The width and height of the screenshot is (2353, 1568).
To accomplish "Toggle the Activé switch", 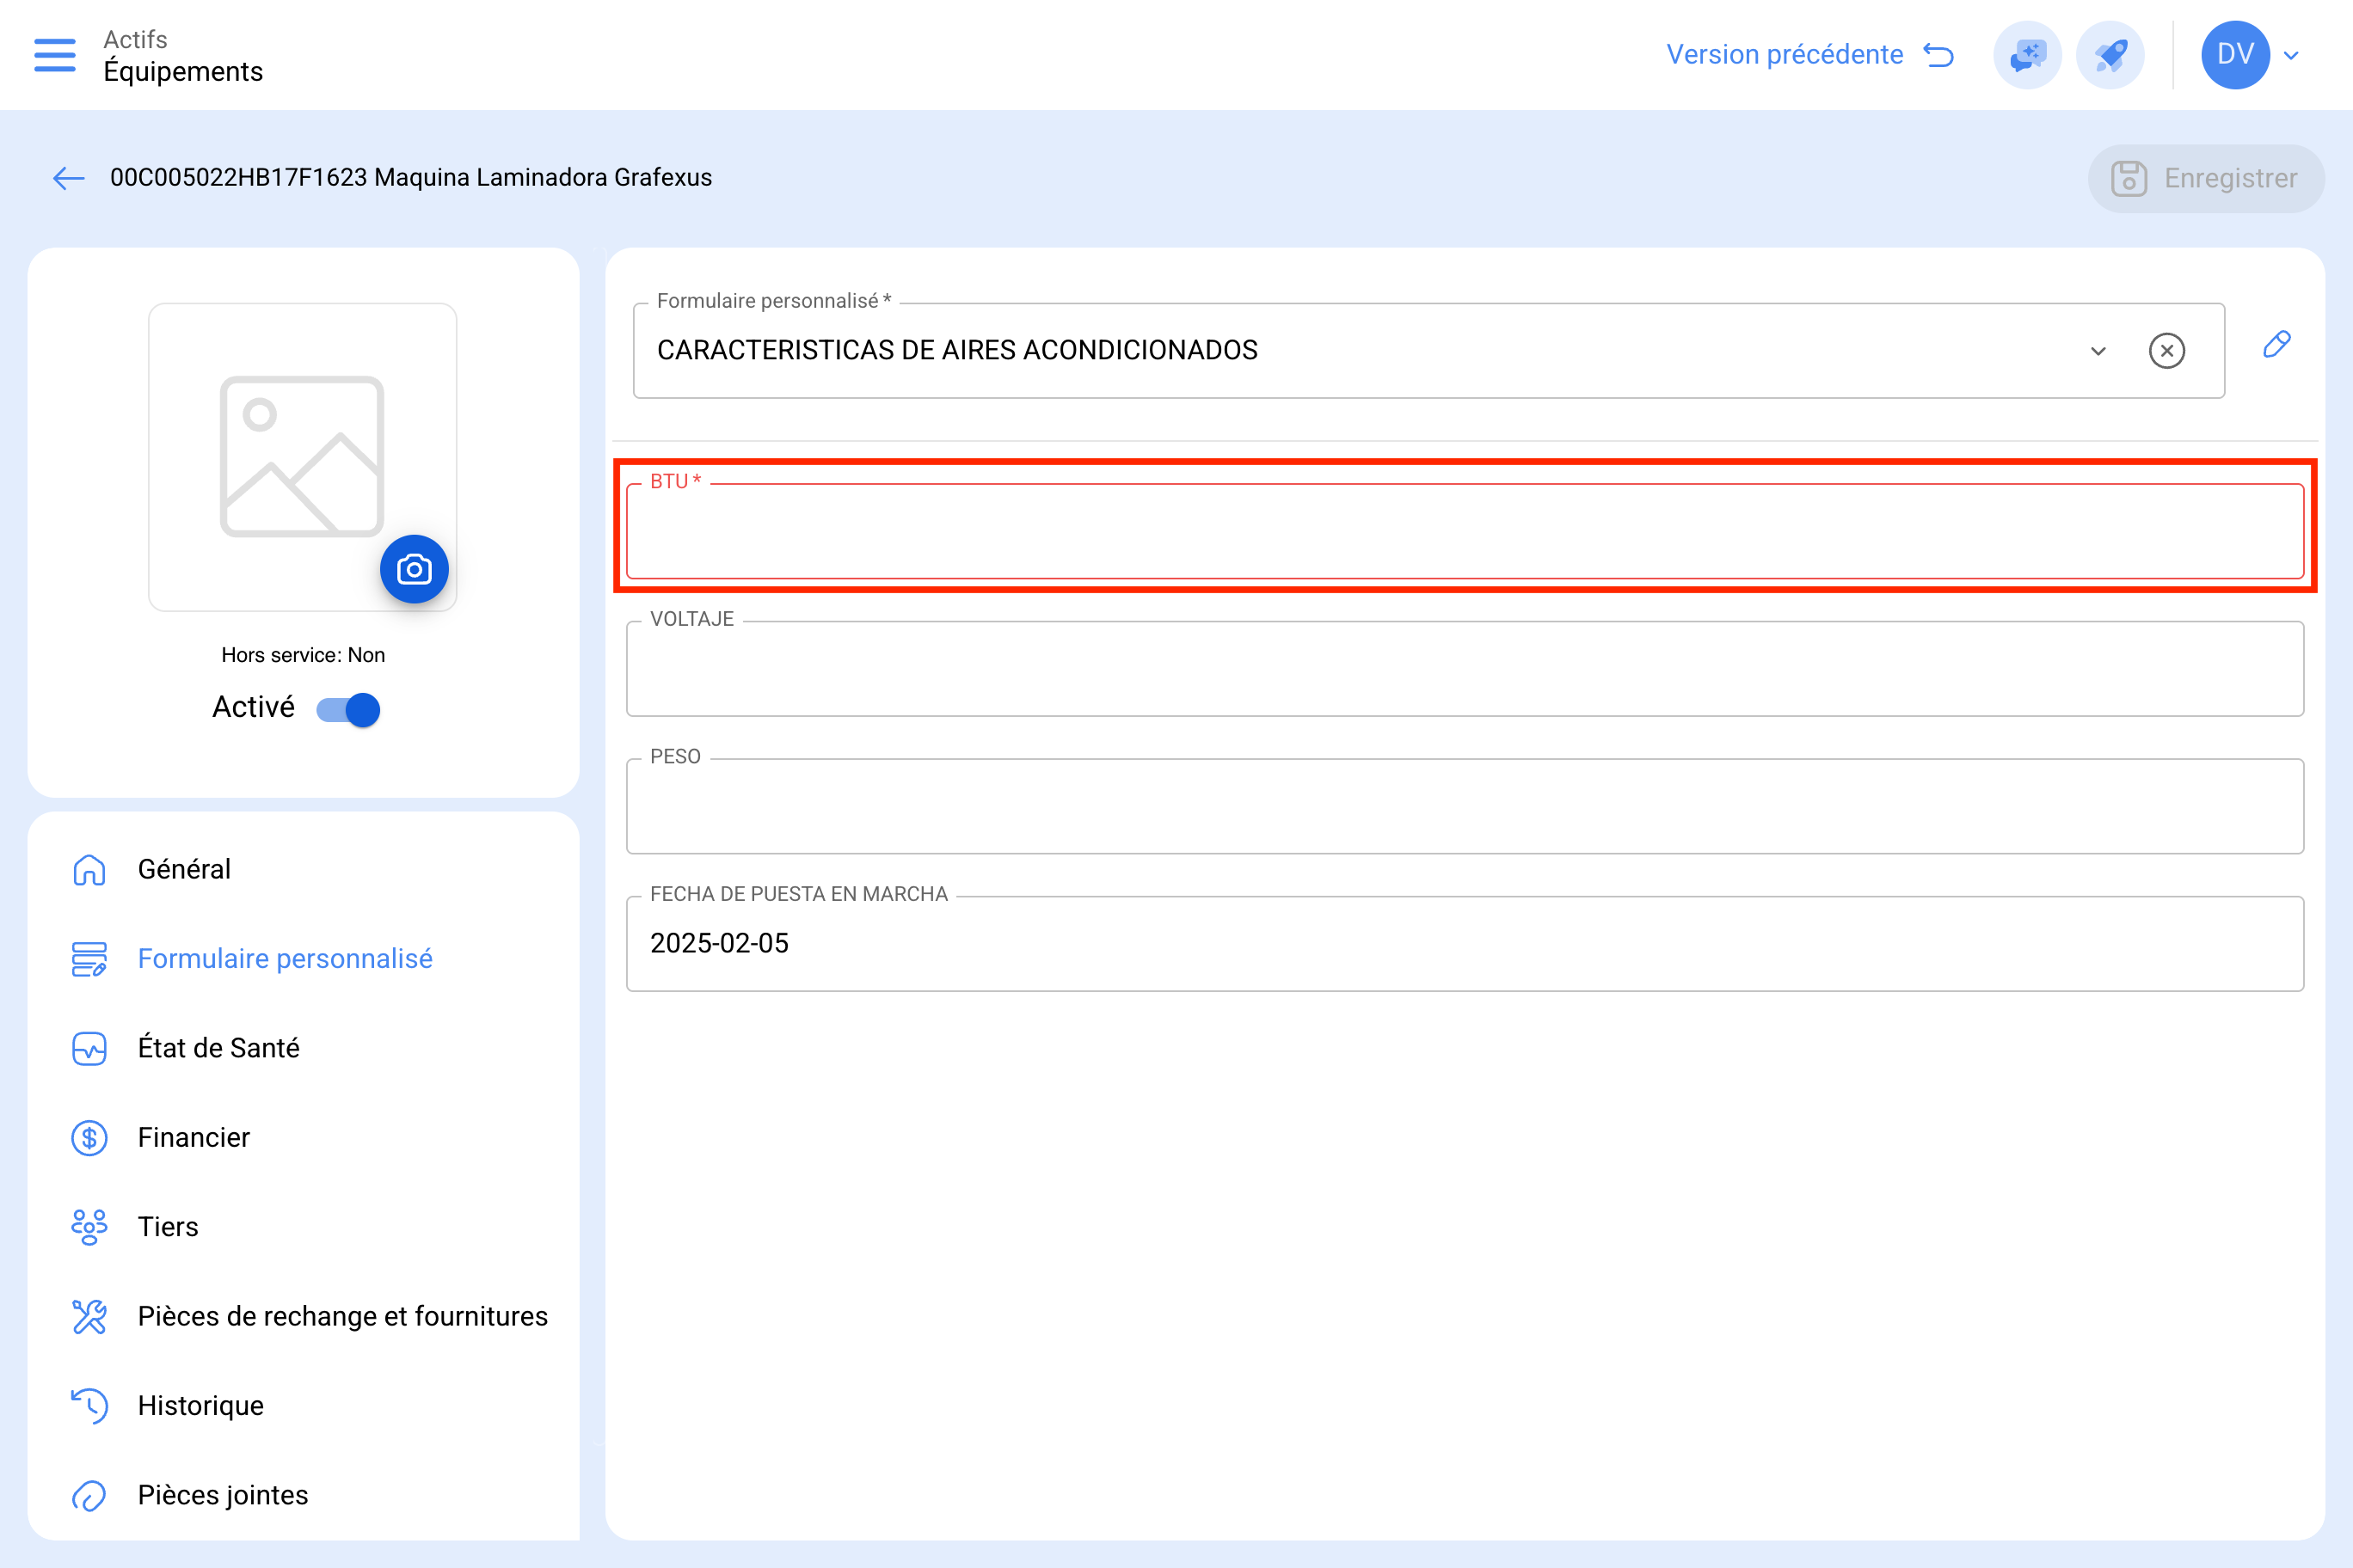I will tap(348, 709).
